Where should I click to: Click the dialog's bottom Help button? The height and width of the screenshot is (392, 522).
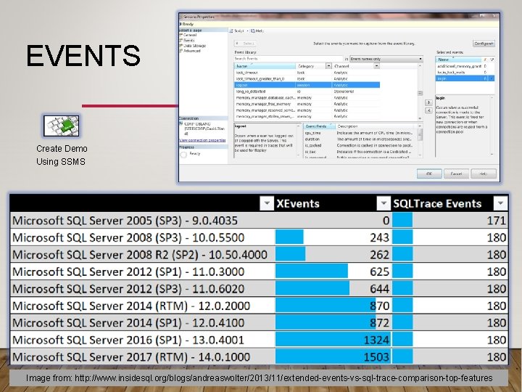[x=484, y=173]
